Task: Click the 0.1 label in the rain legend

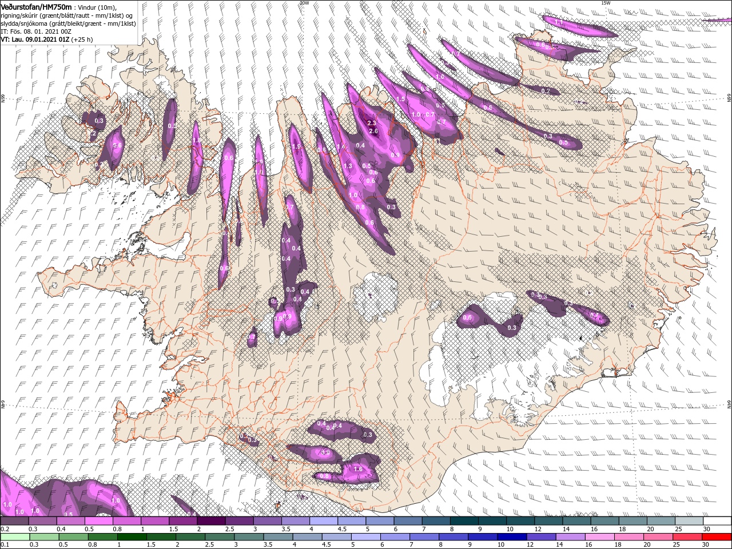Action: click(x=3, y=544)
